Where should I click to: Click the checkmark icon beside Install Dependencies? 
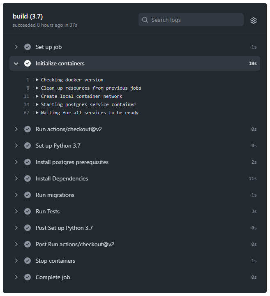pos(28,178)
